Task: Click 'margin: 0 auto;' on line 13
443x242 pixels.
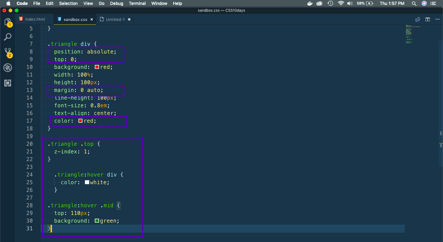Action: 79,90
